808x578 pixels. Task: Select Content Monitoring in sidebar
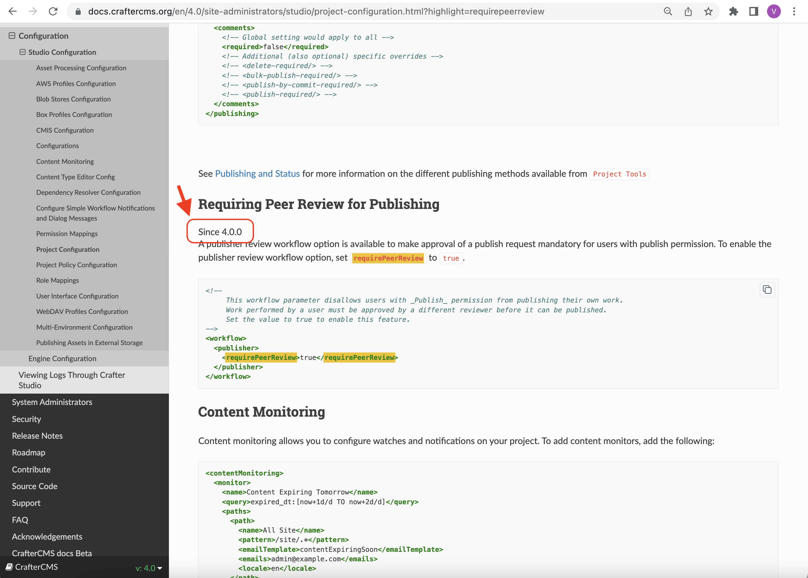click(x=65, y=162)
